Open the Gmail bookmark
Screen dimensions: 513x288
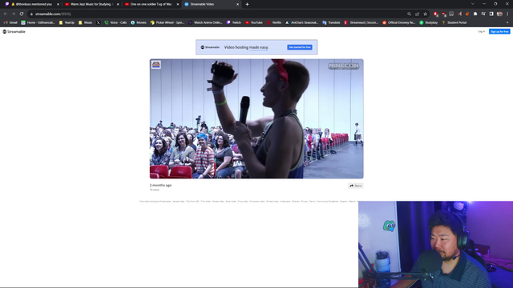click(x=10, y=22)
